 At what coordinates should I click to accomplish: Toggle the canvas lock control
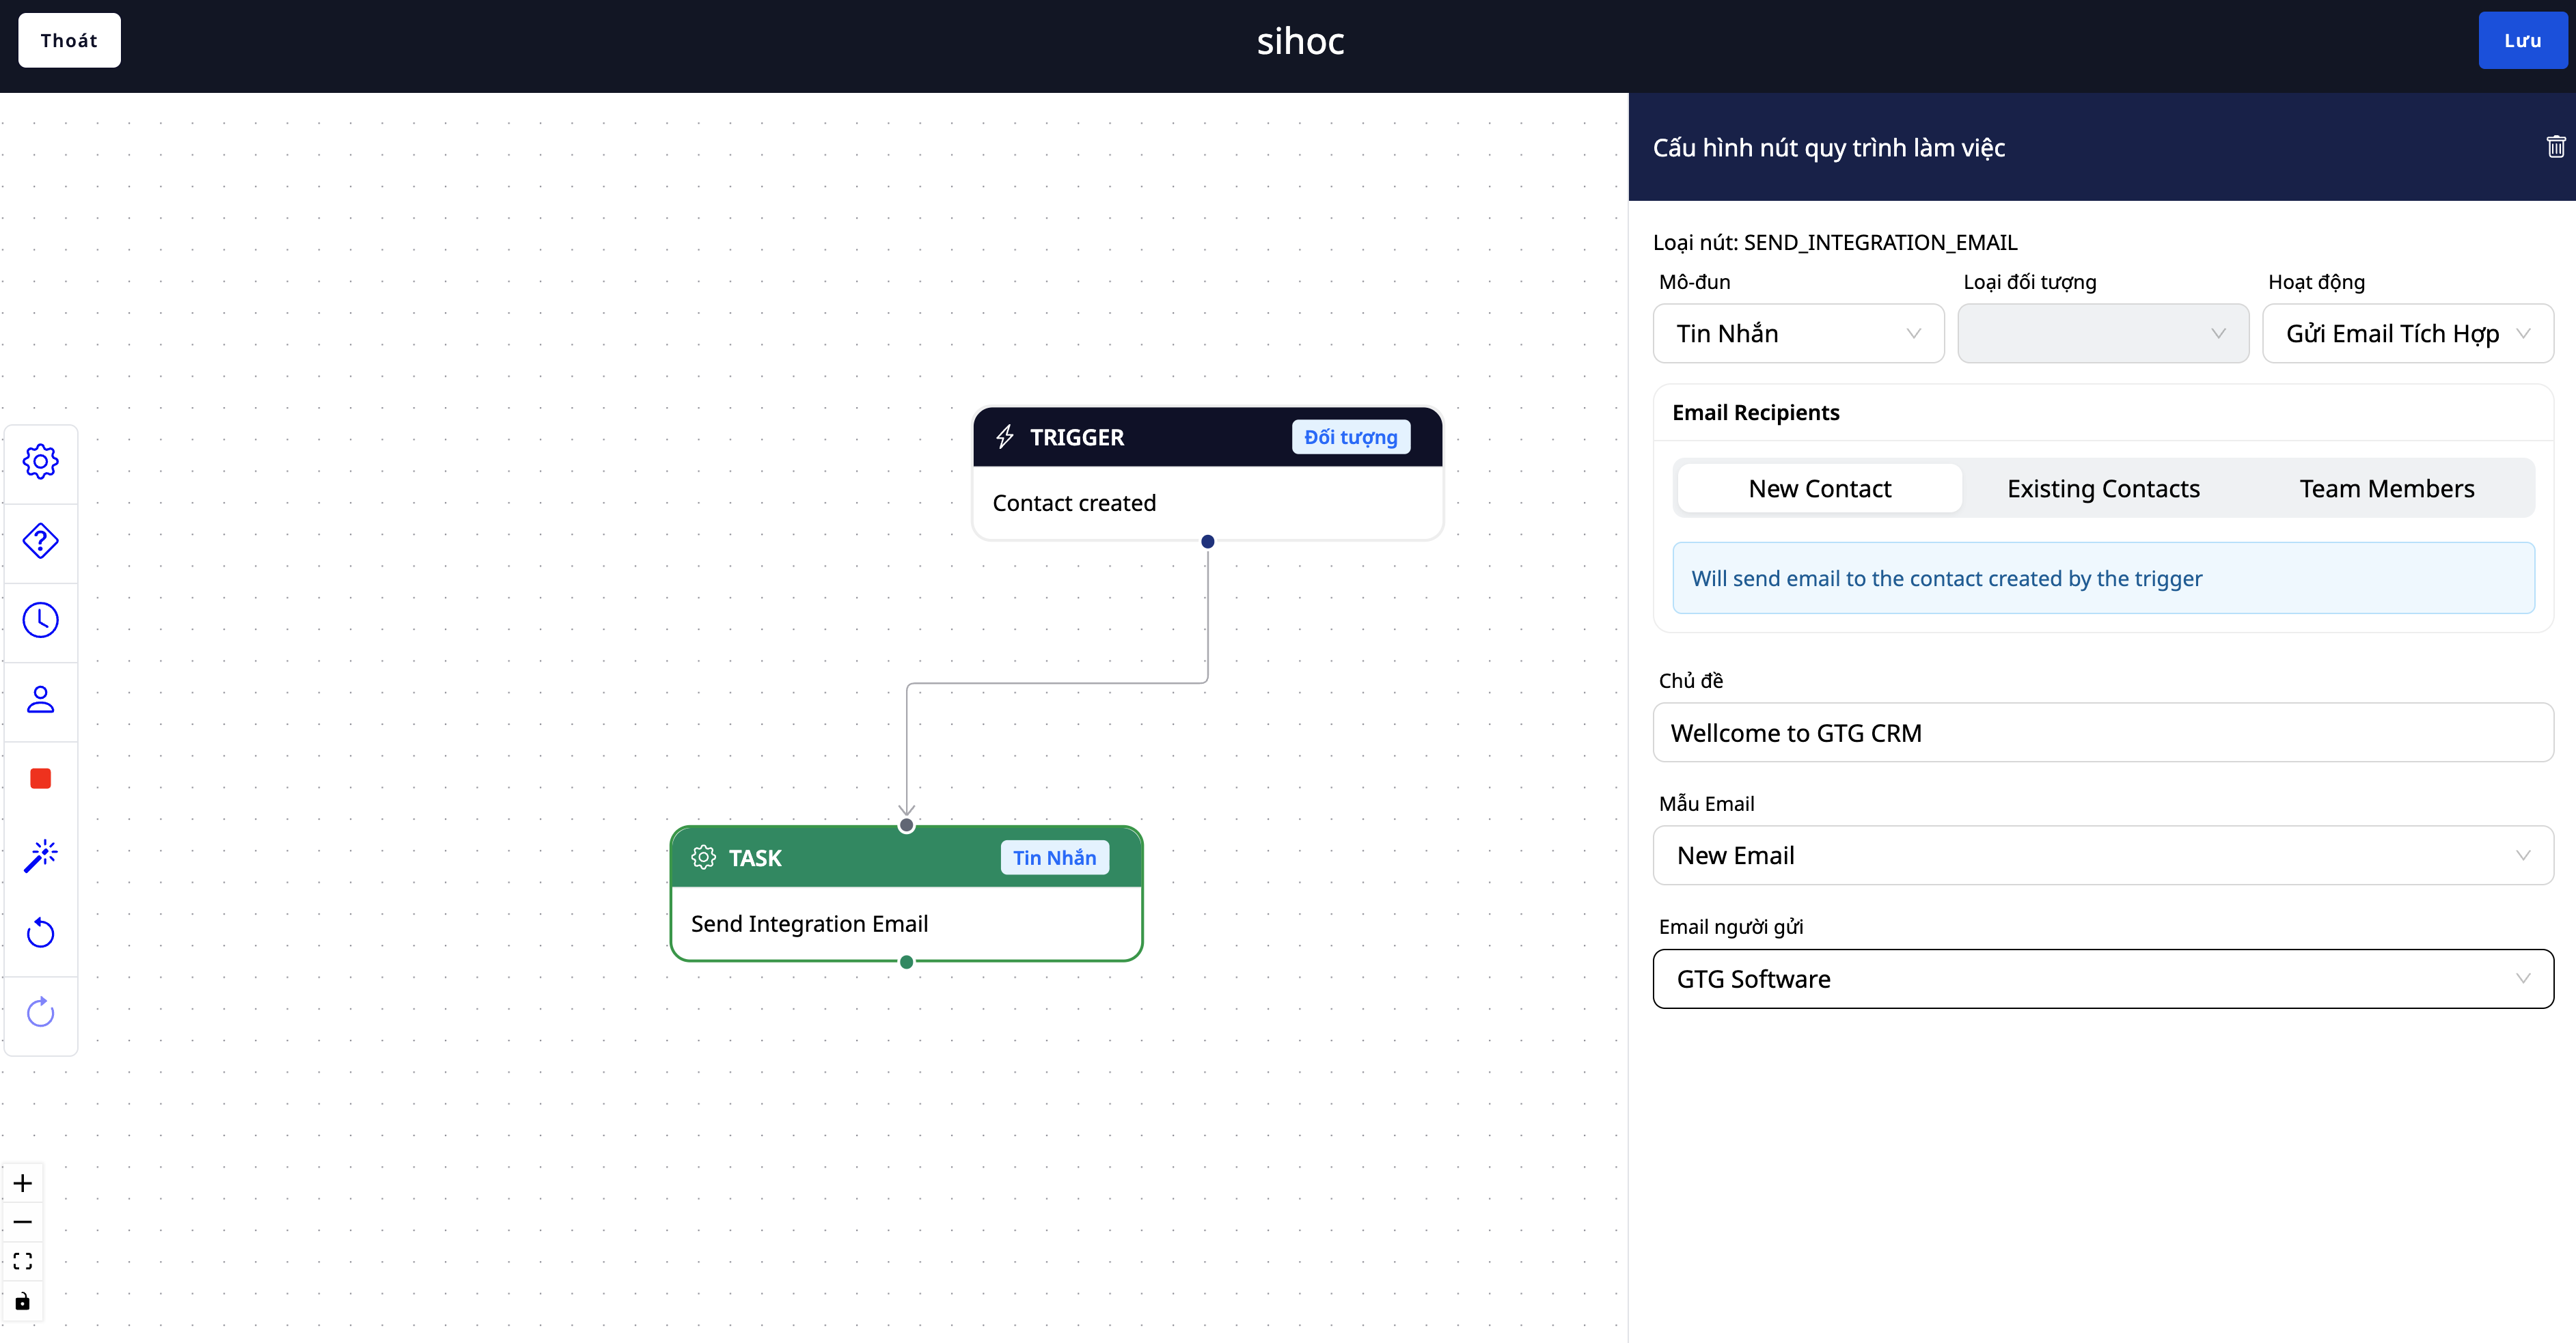click(x=22, y=1301)
